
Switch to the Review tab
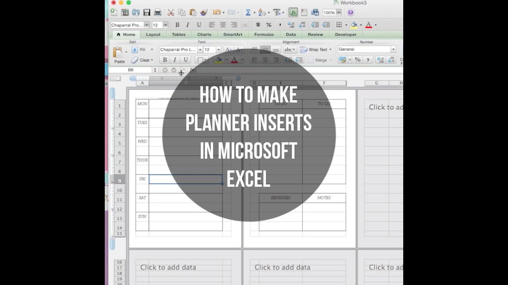coord(316,34)
